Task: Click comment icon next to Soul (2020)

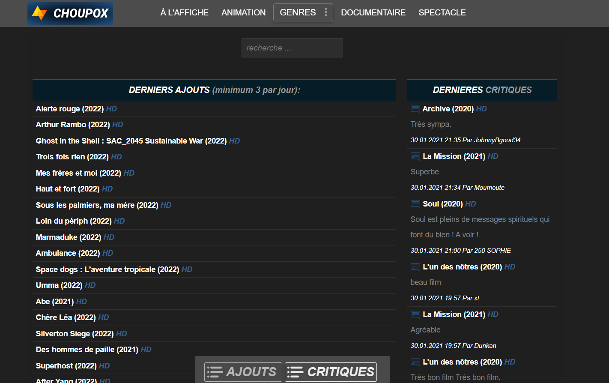Action: pos(415,204)
